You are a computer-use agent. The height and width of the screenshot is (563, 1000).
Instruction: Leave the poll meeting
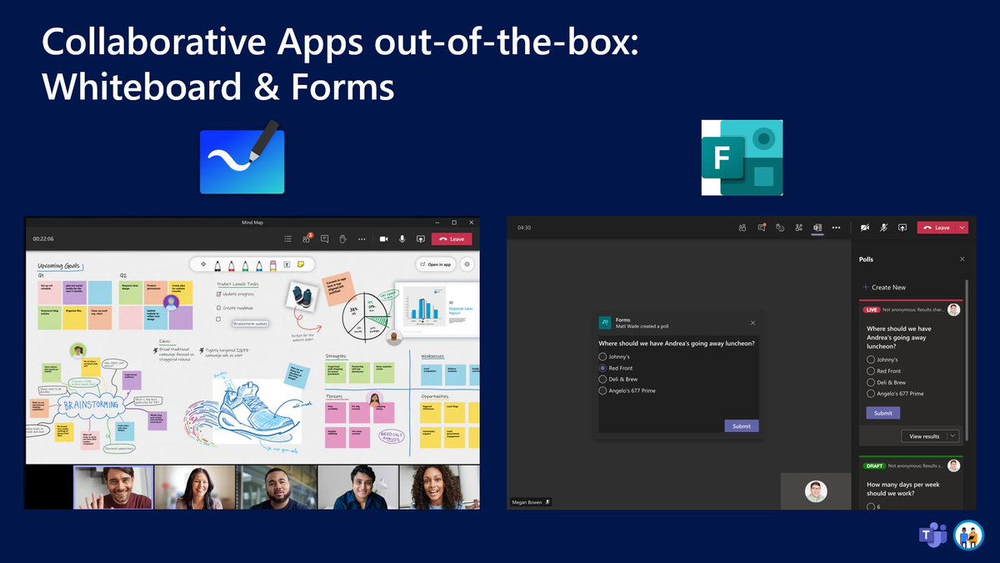(x=938, y=227)
